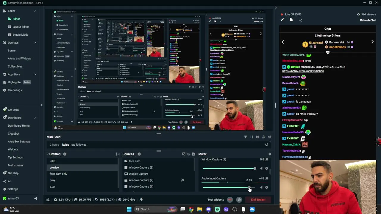
Task: Open the AI section in sidebar
Action: (9, 181)
